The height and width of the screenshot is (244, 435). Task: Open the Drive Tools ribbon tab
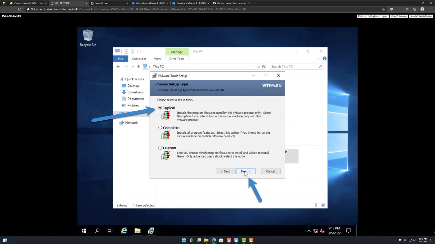coord(177,59)
